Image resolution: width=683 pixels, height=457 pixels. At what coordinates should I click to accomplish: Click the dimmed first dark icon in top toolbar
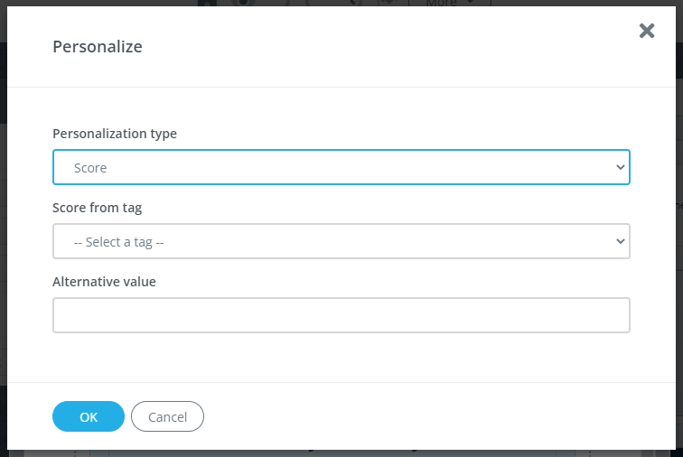(207, 3)
